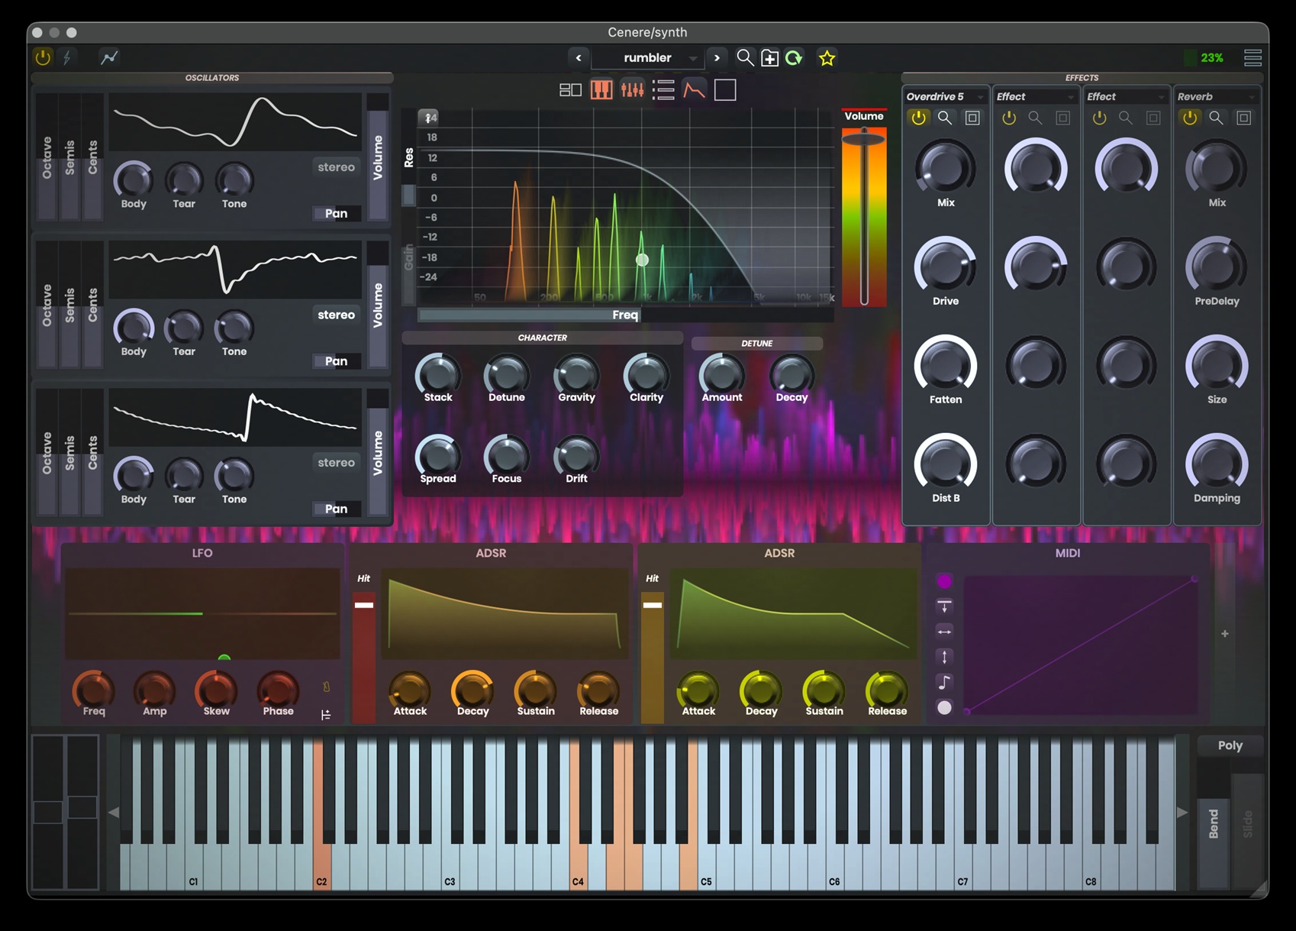Toggle the Bend button beside keyboard
This screenshot has height=931, width=1296.
[x=1214, y=824]
